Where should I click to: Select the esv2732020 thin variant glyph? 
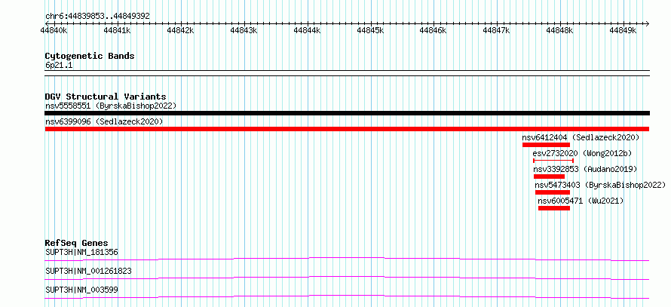(x=553, y=161)
